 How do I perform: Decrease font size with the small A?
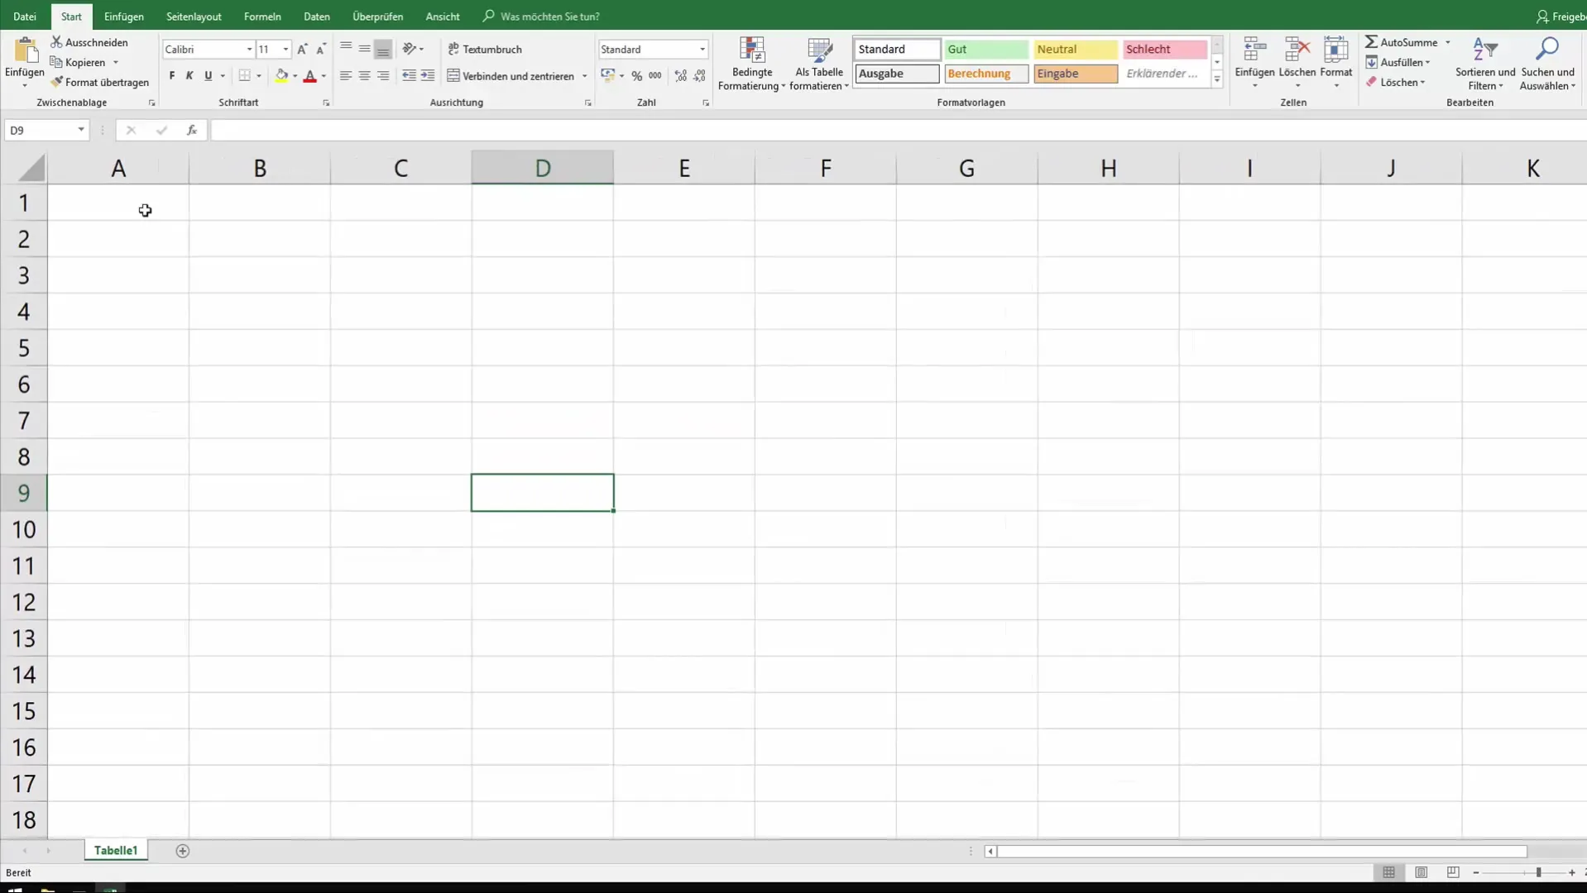[321, 49]
